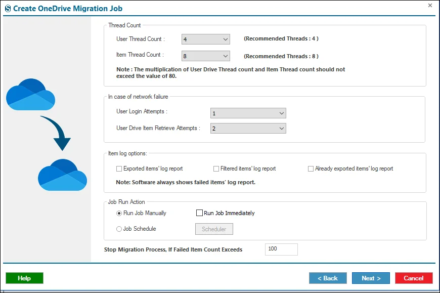Viewport: 440px width, 293px height.
Task: Click 'In case of network faliure' heading
Action: [138, 97]
